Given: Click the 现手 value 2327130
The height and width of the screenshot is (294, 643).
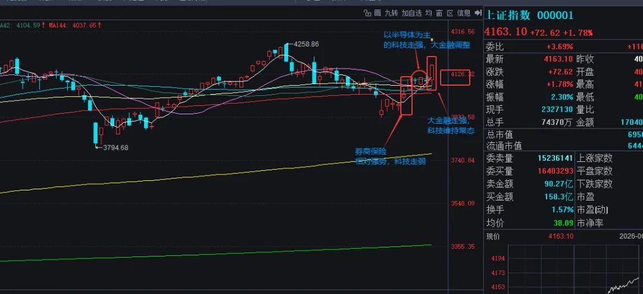Looking at the screenshot, I should point(557,110).
